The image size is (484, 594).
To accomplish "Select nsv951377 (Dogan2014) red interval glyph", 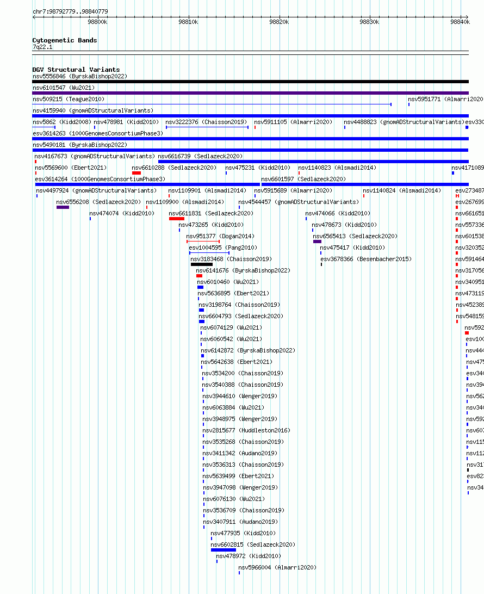I will coord(203,242).
